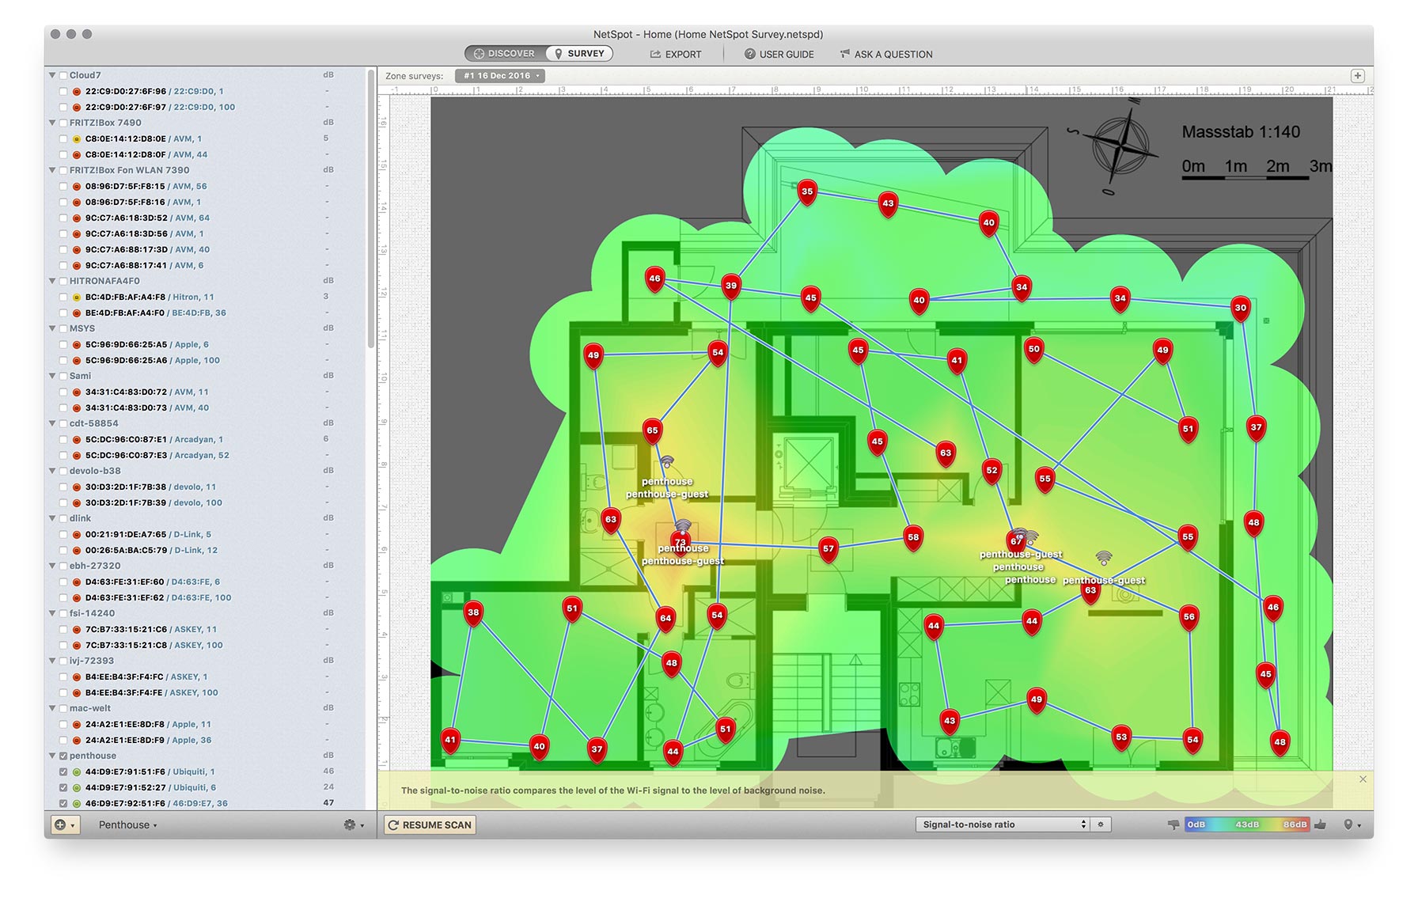Click the survey point marker labeled 73
Screen dimensions: 1418x902
click(681, 544)
